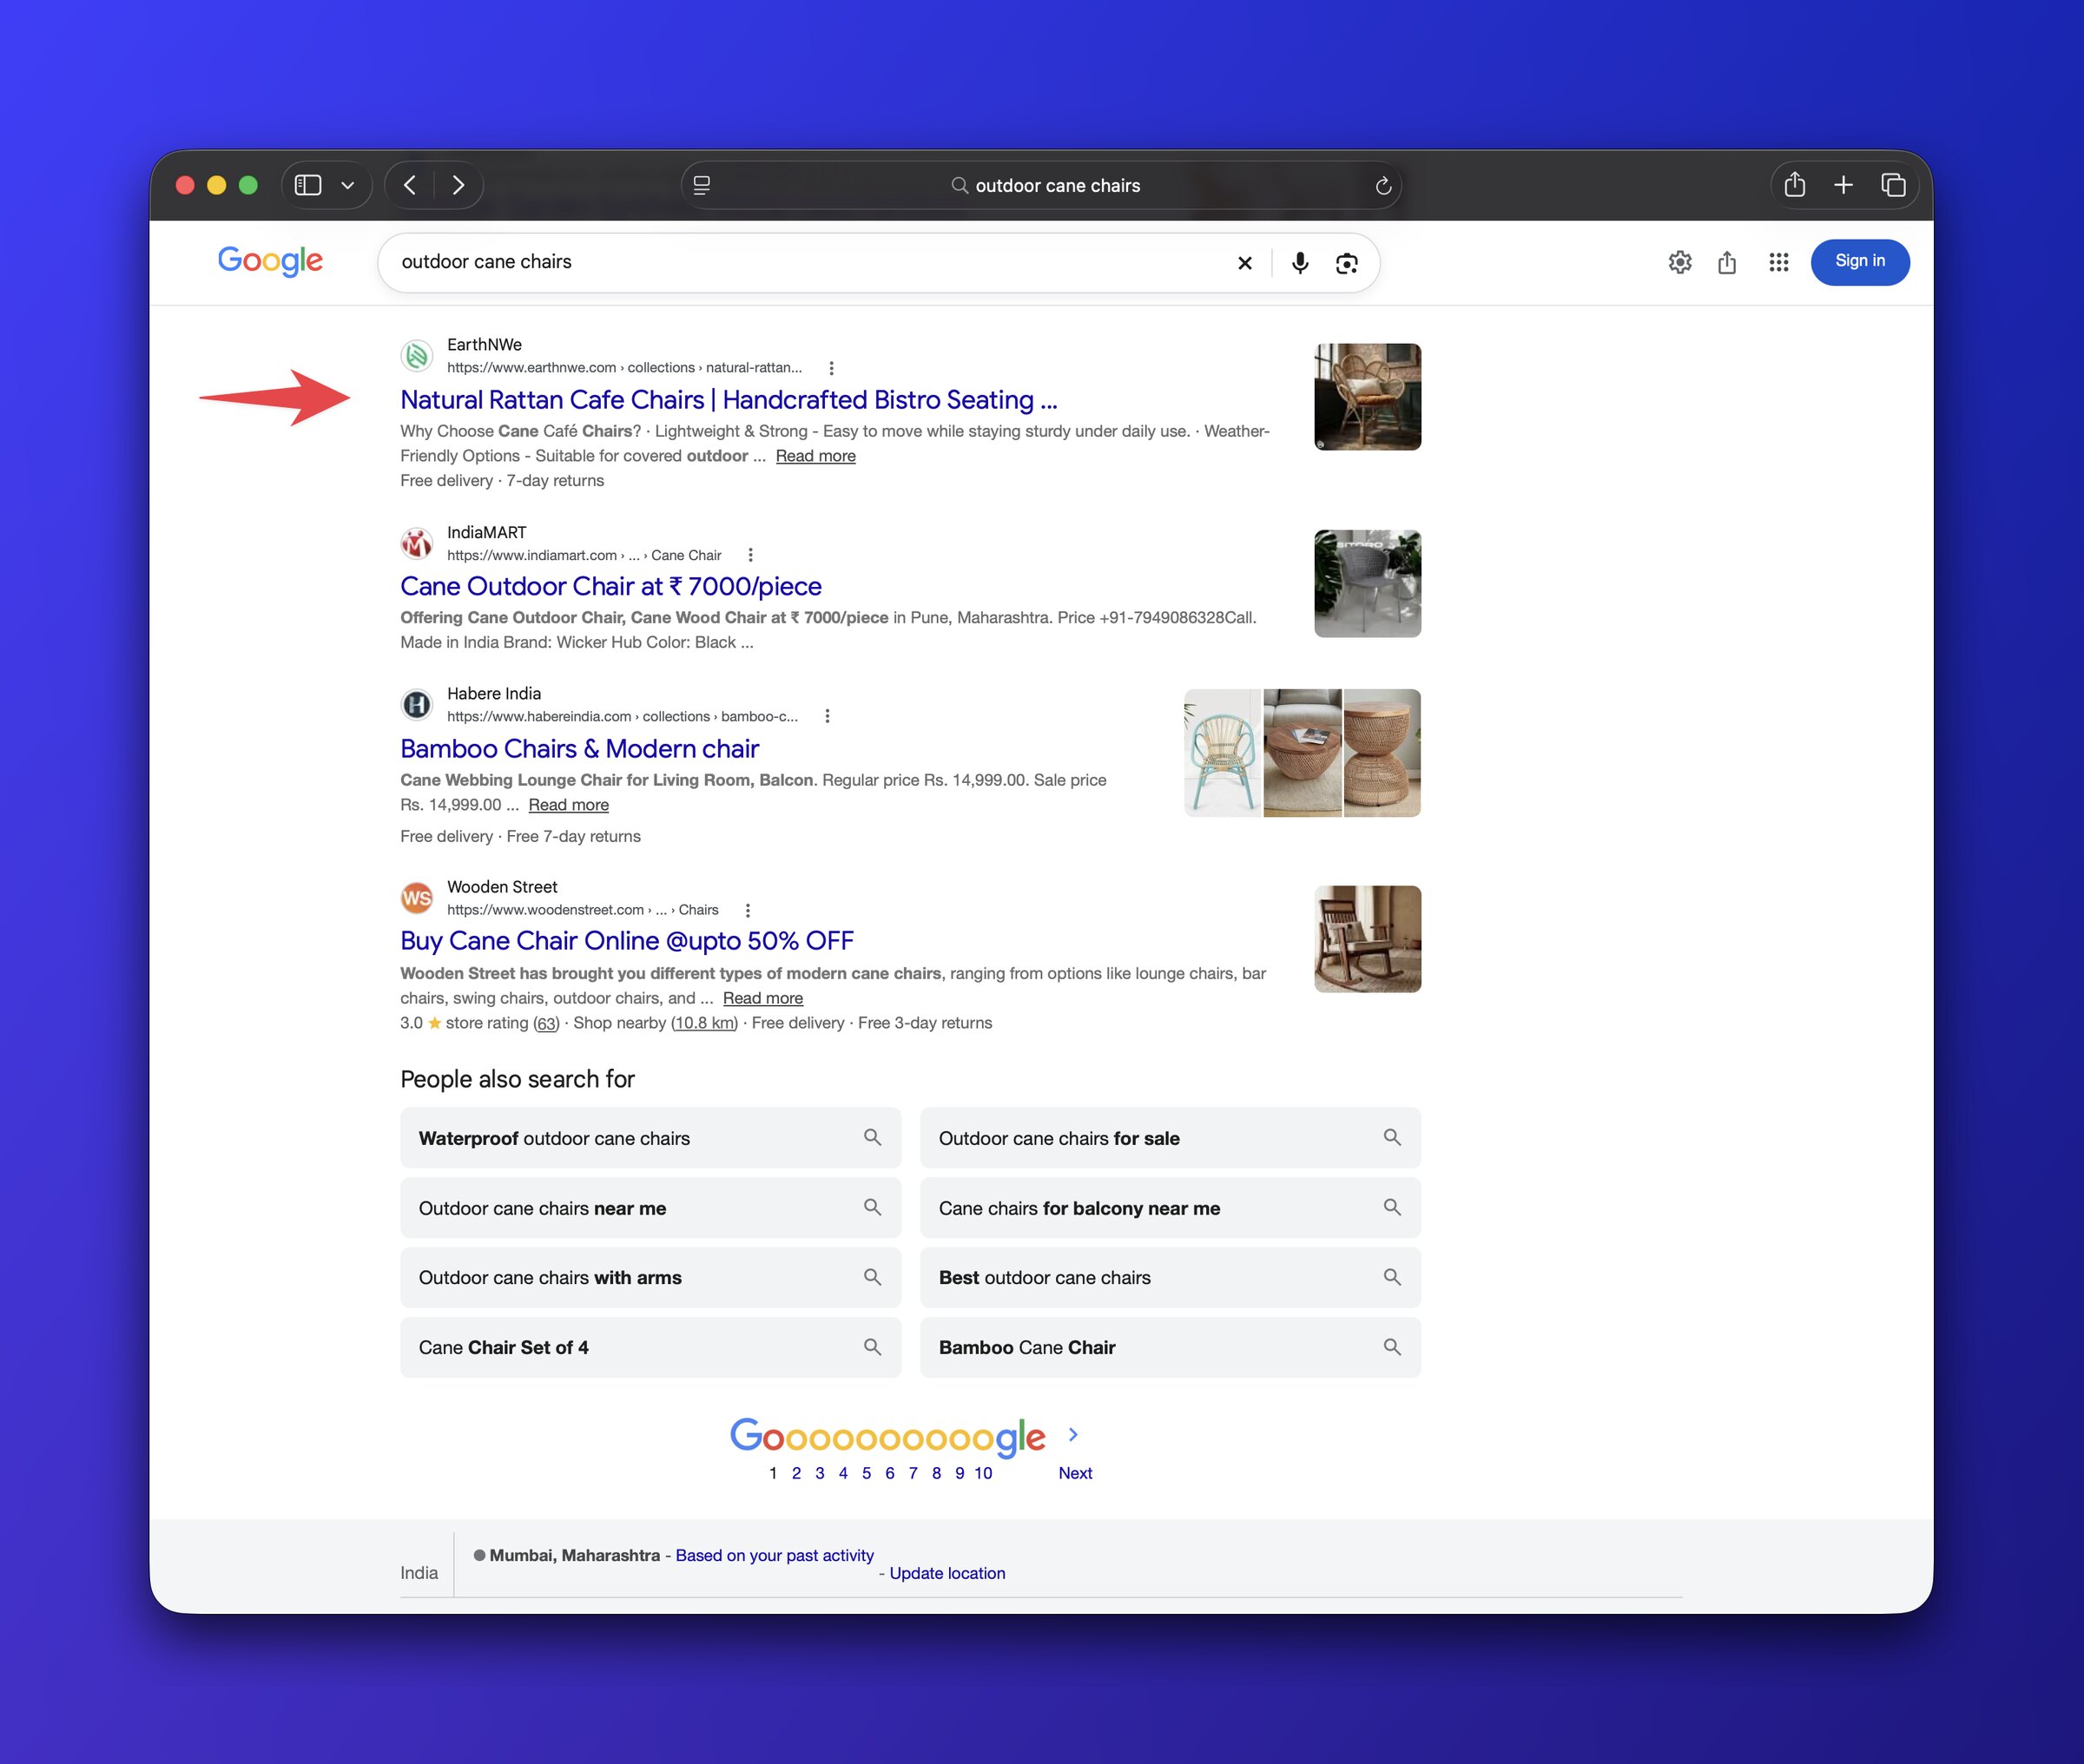
Task: Search Outdoor cane chairs for sale suggestion
Action: (x=1170, y=1138)
